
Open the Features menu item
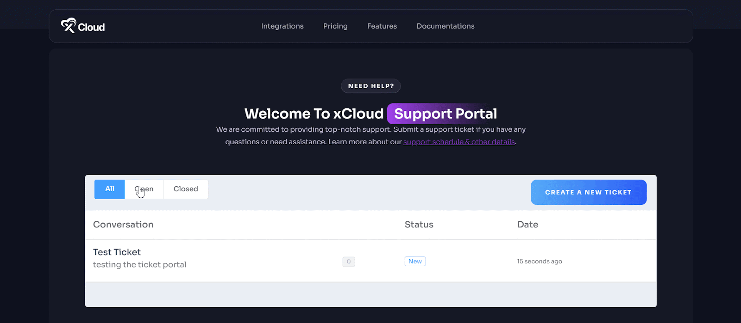pyautogui.click(x=382, y=26)
